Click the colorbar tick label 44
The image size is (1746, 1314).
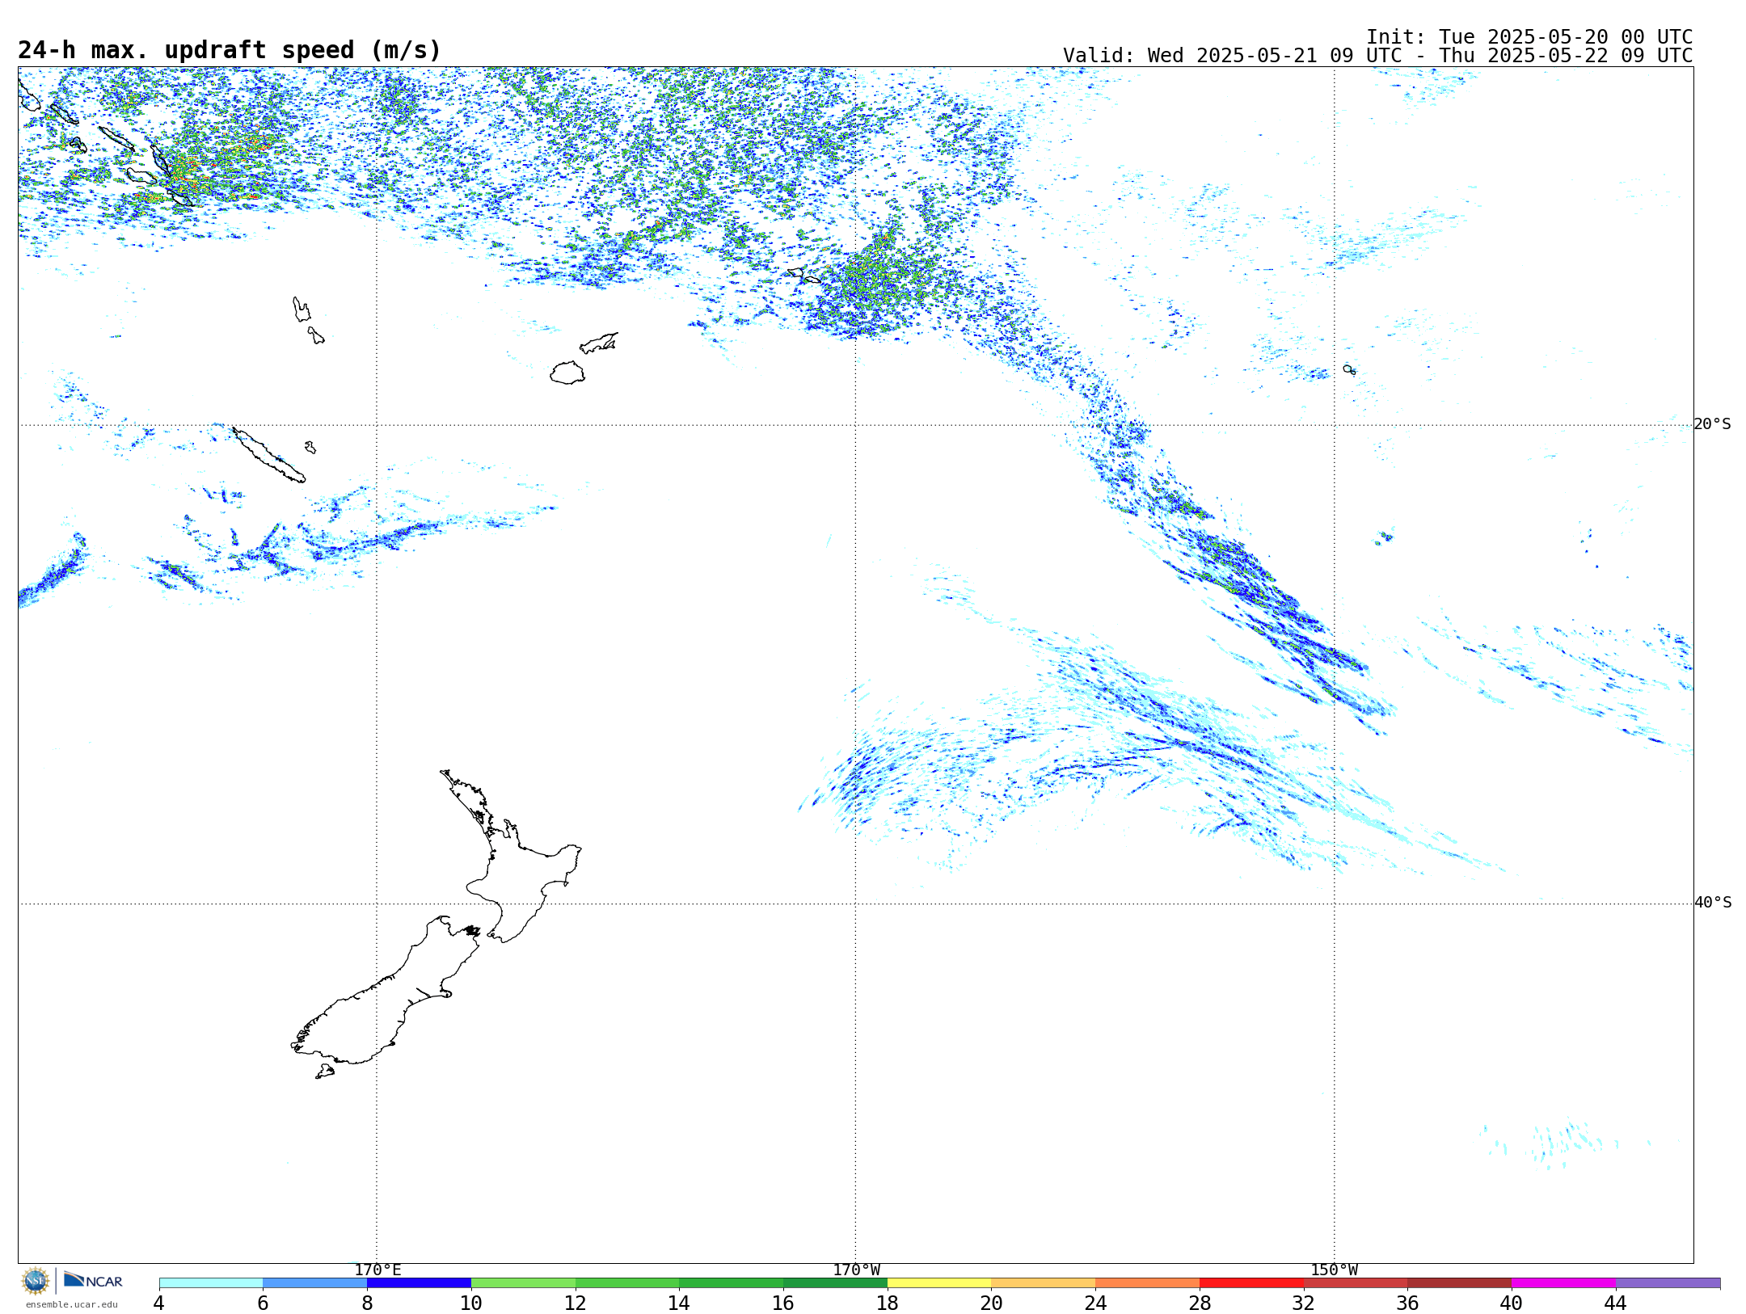tap(1615, 1303)
